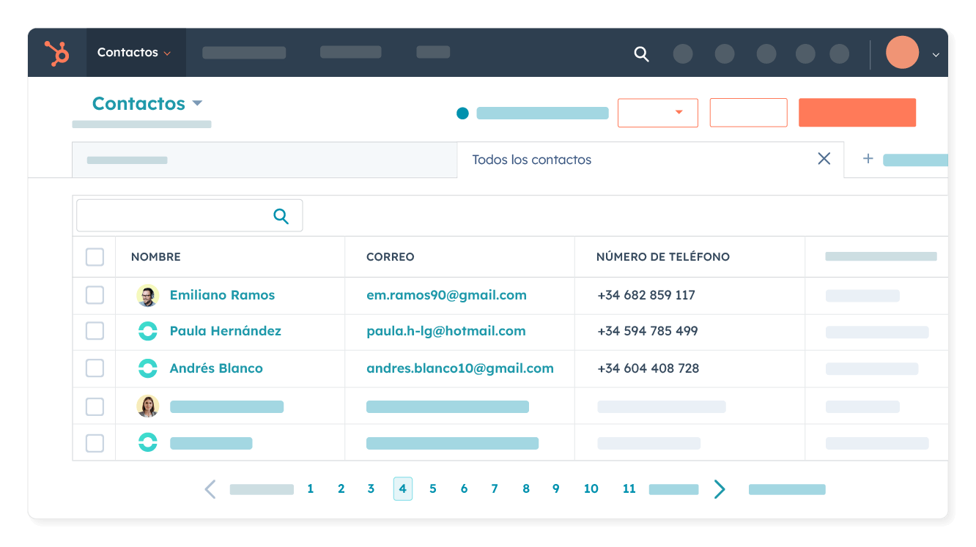Close the Todos los contactos tab
Image resolution: width=976 pixels, height=547 pixels.
tap(824, 159)
